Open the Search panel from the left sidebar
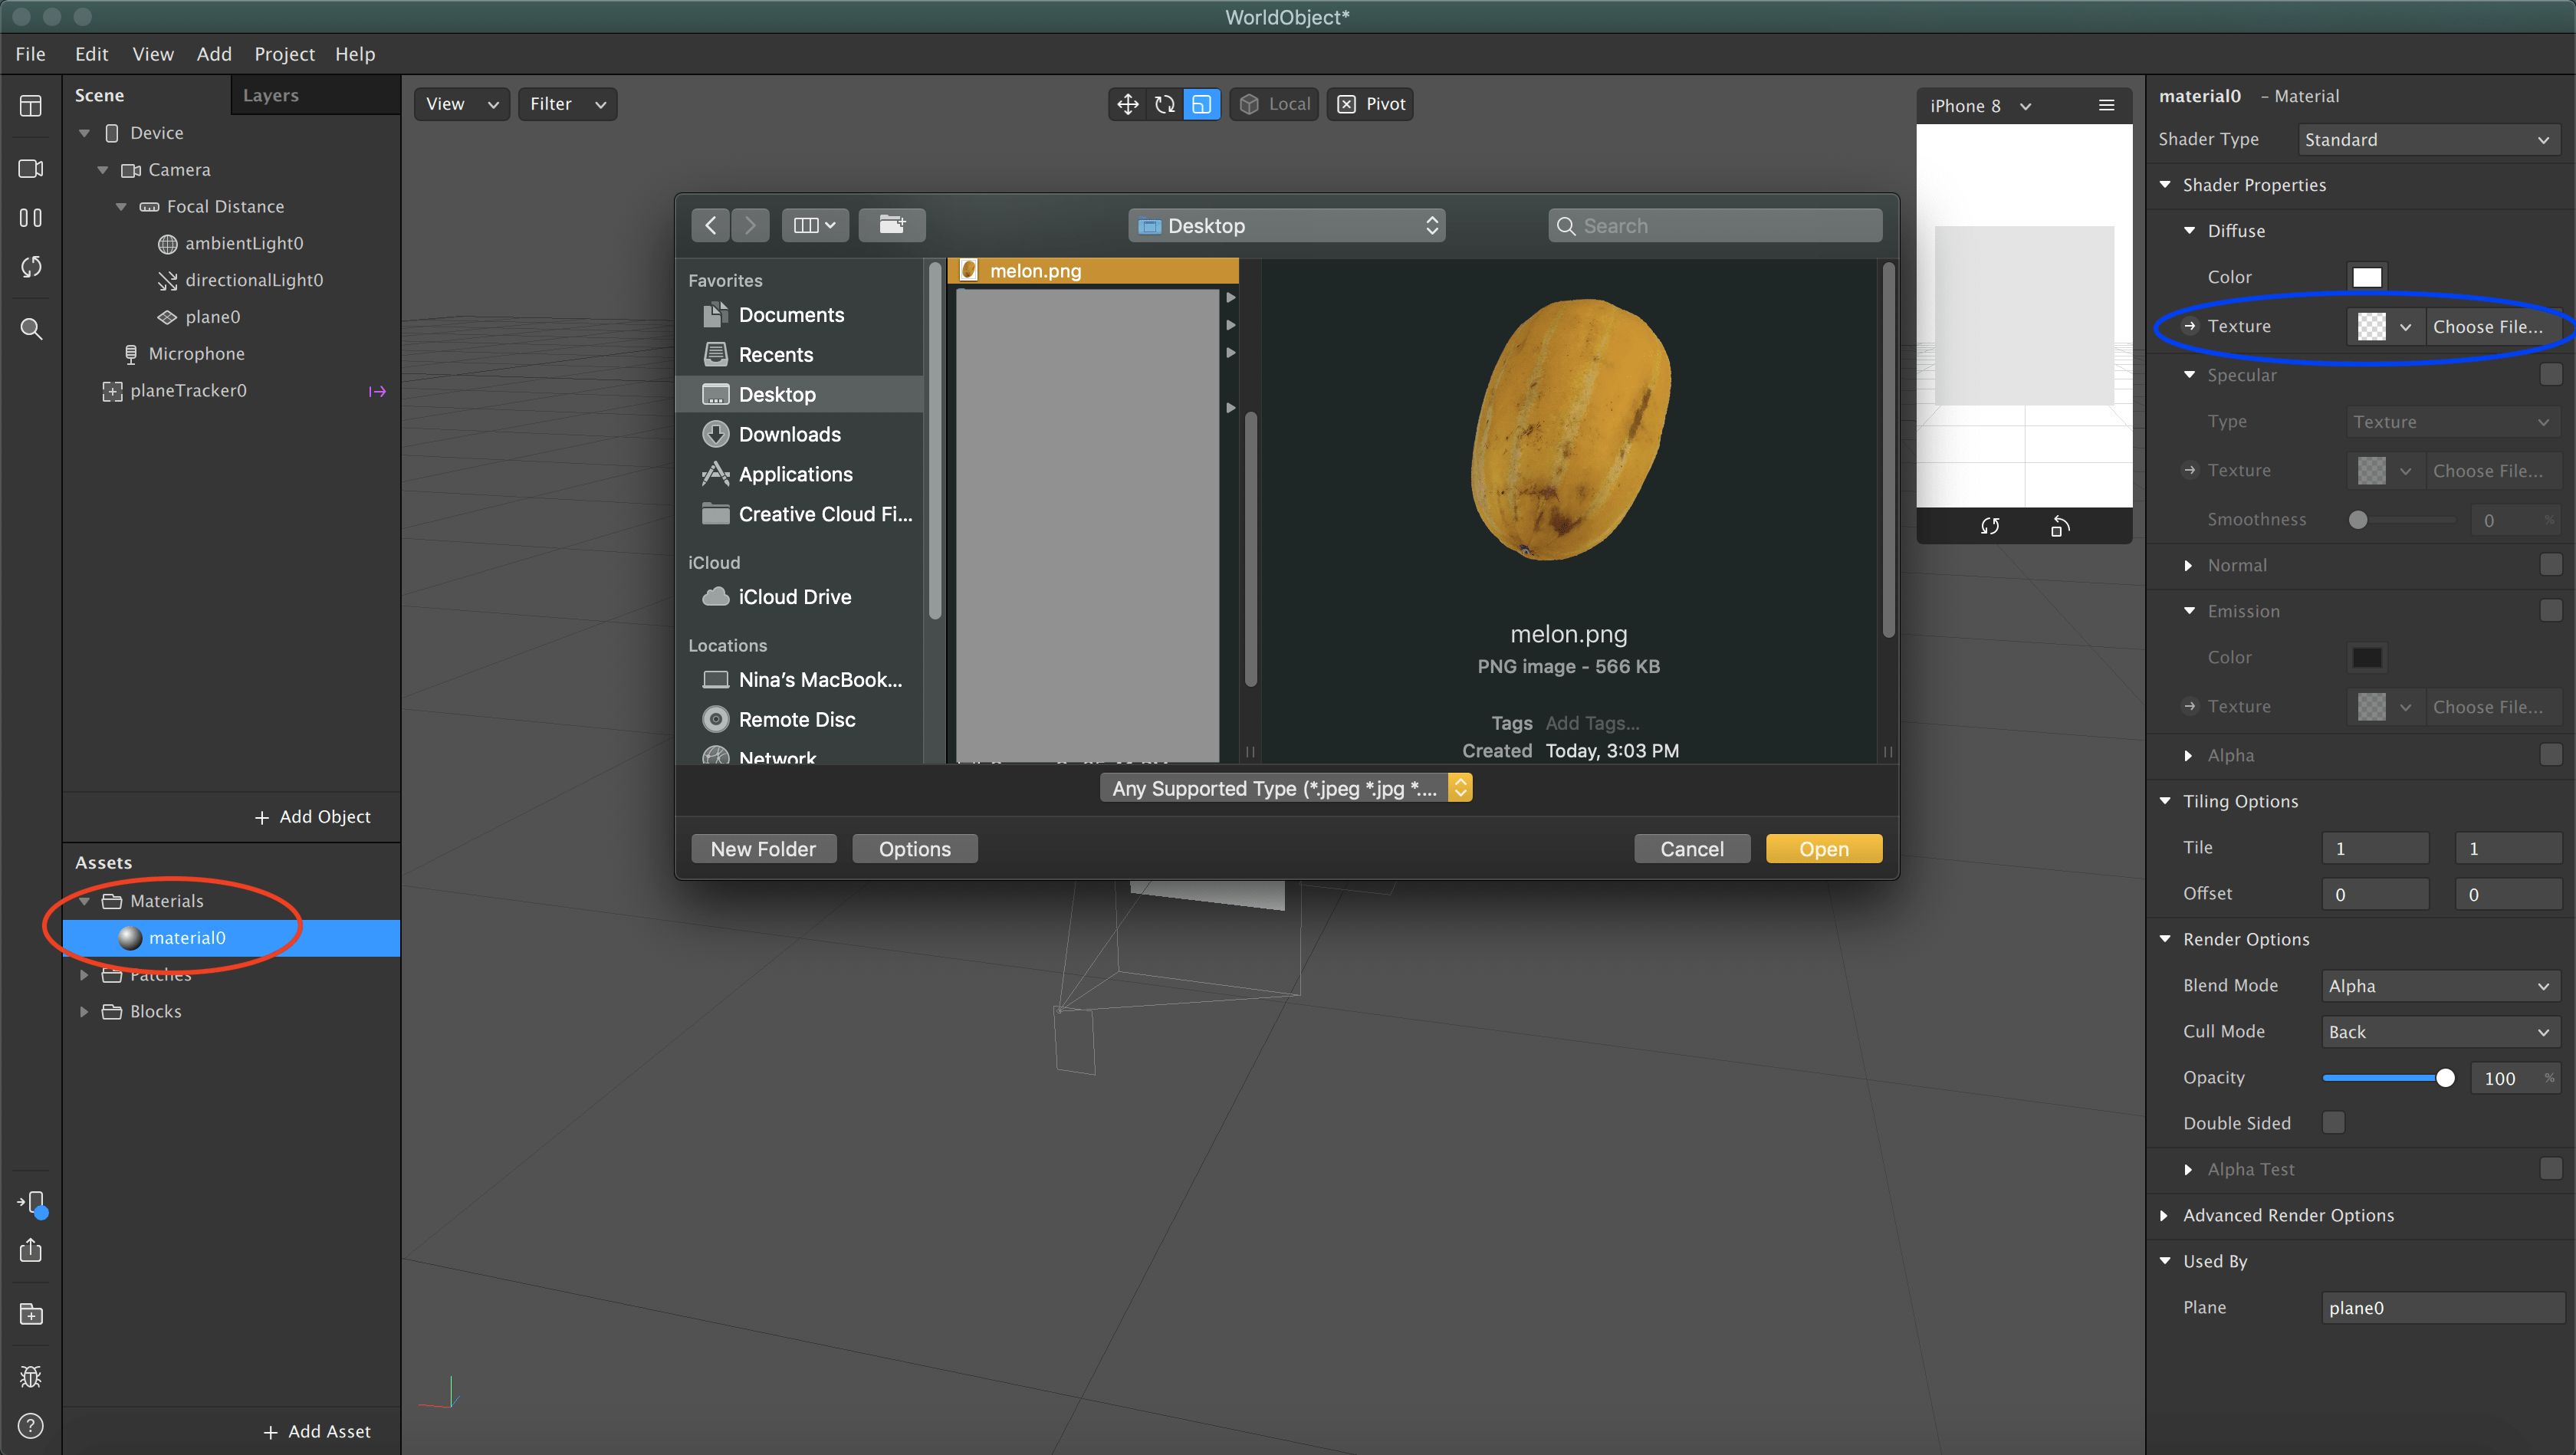 click(x=30, y=328)
